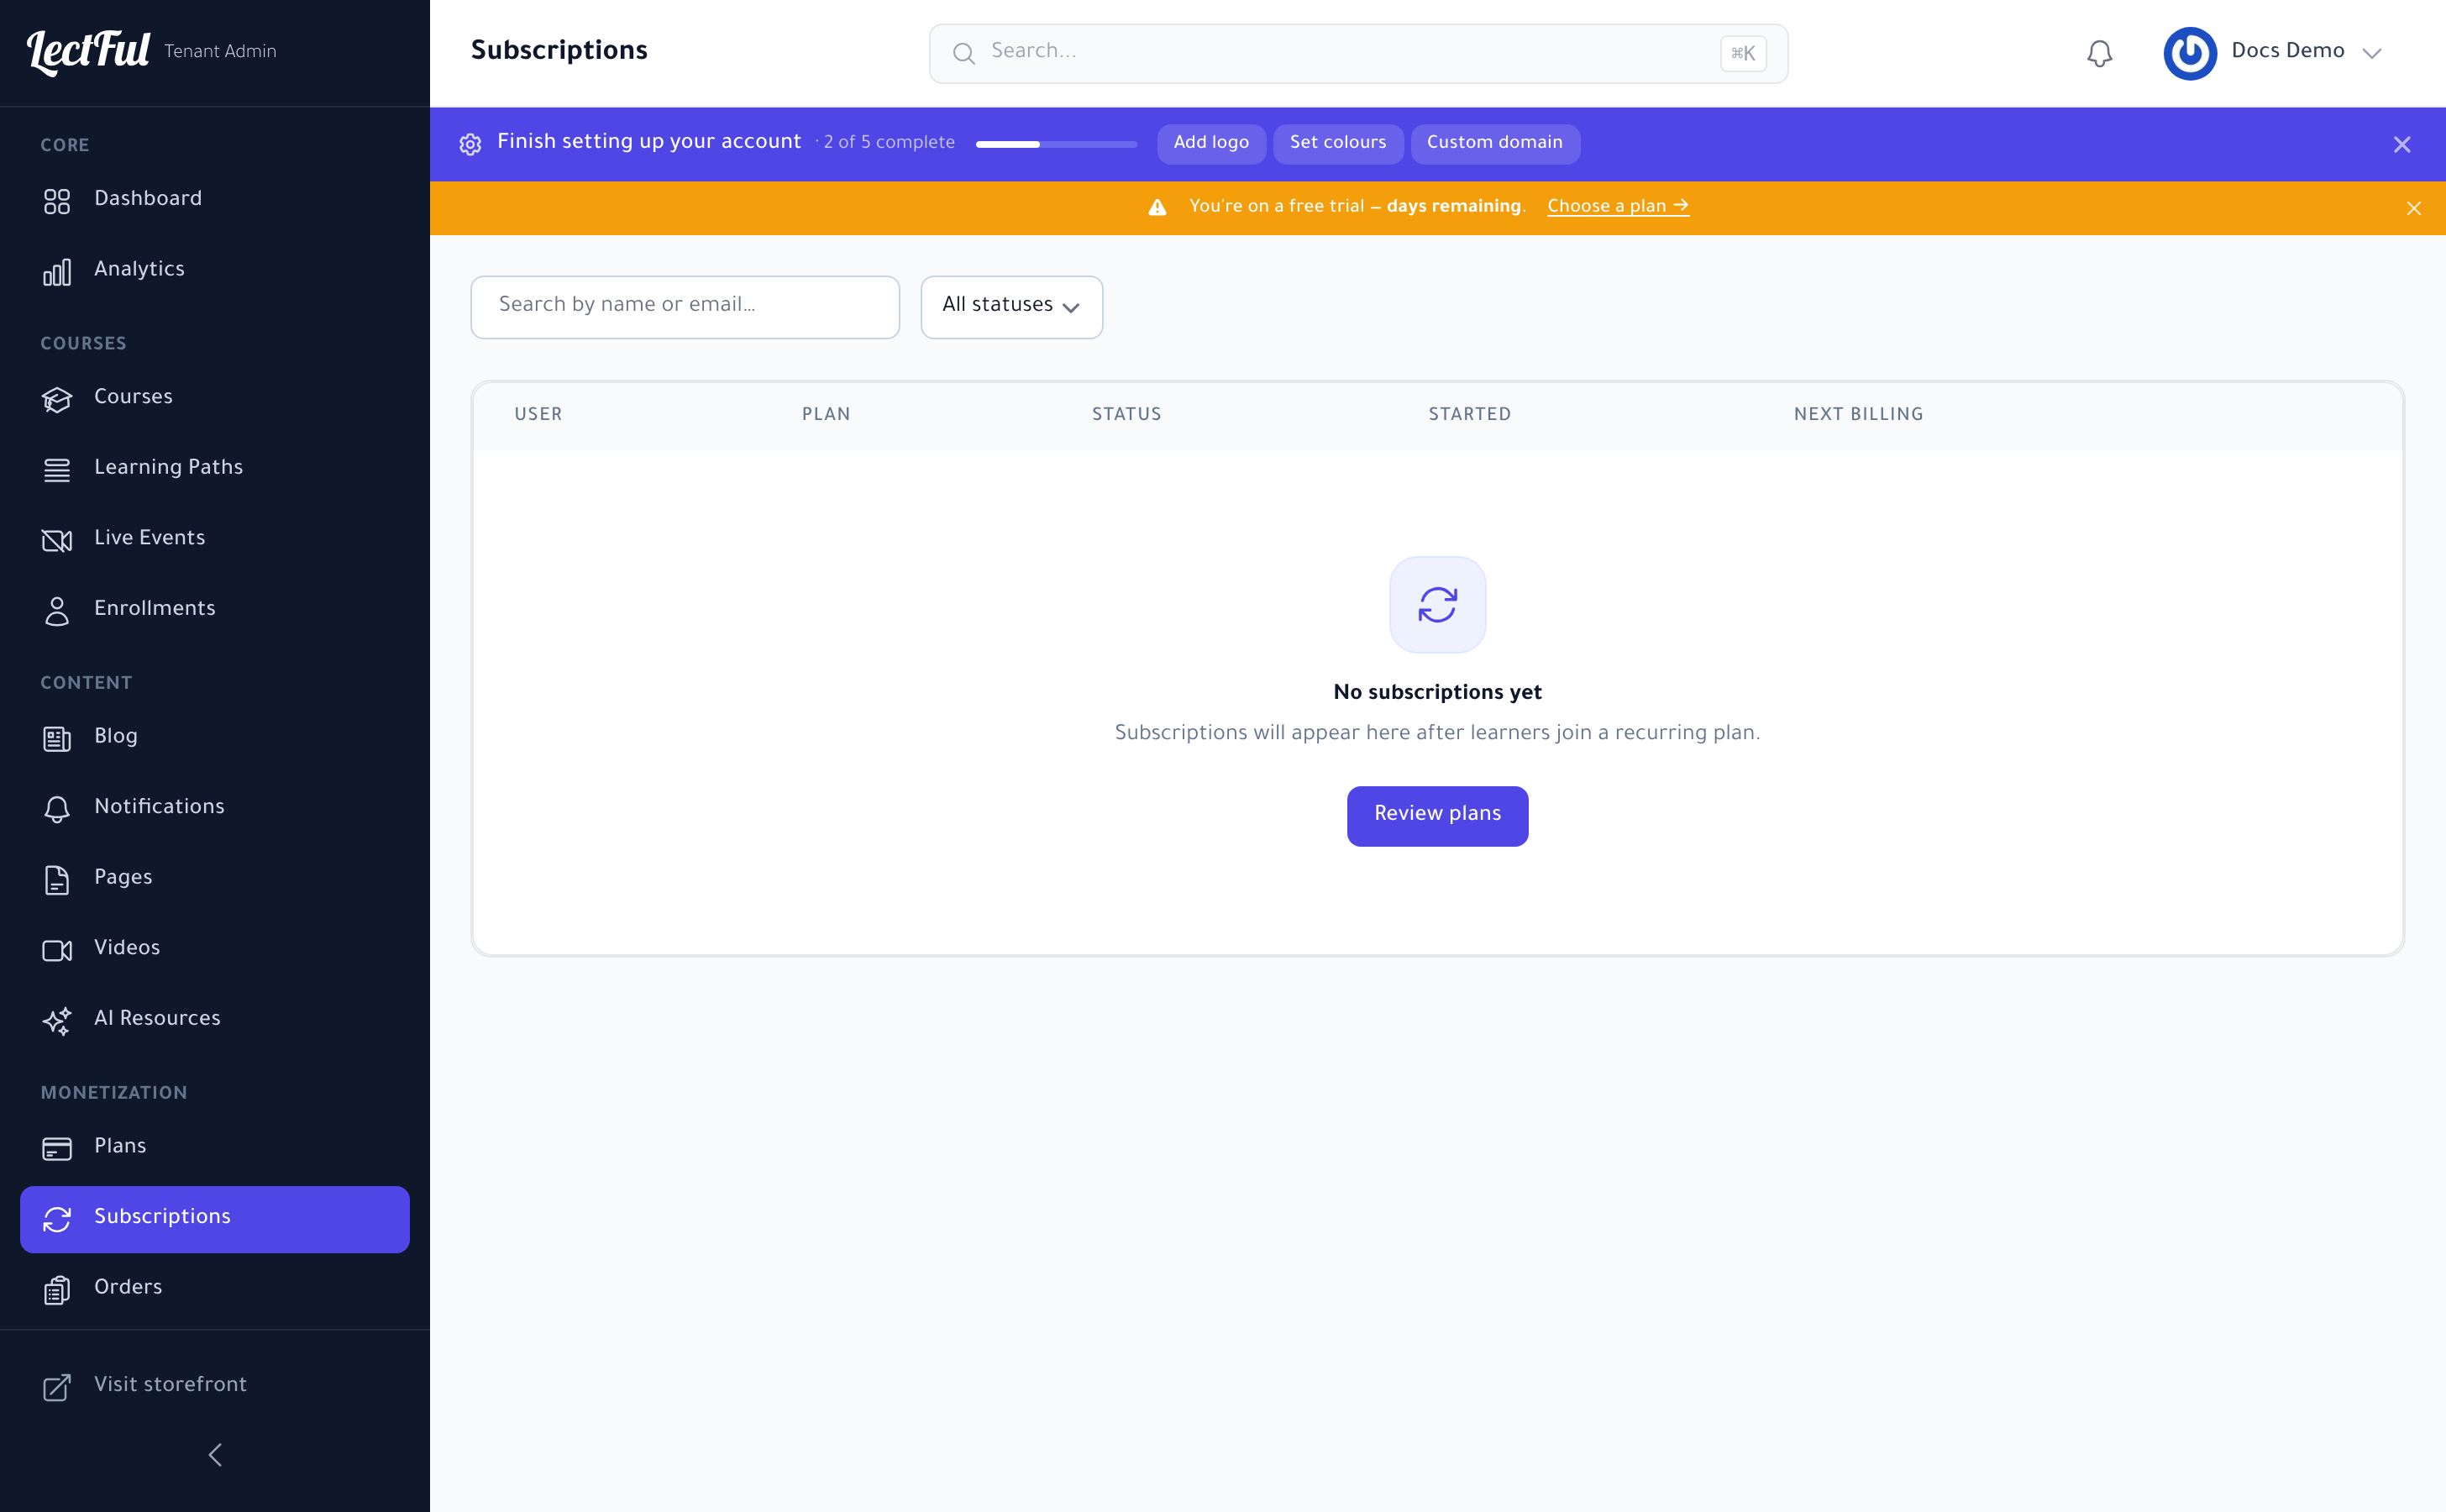The height and width of the screenshot is (1512, 2446).
Task: Click the Learning Paths list icon
Action: [57, 469]
